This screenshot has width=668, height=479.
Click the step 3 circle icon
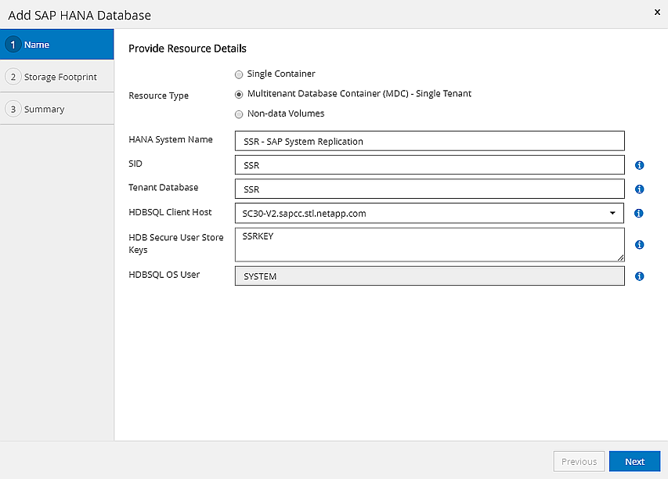pyautogui.click(x=13, y=109)
